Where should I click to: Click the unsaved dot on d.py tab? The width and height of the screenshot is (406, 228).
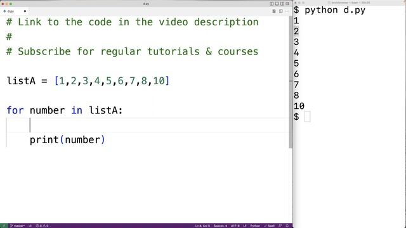coord(25,11)
